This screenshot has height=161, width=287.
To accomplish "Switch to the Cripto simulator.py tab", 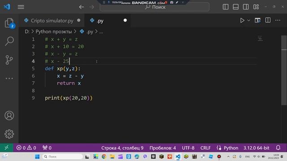I will pos(52,21).
